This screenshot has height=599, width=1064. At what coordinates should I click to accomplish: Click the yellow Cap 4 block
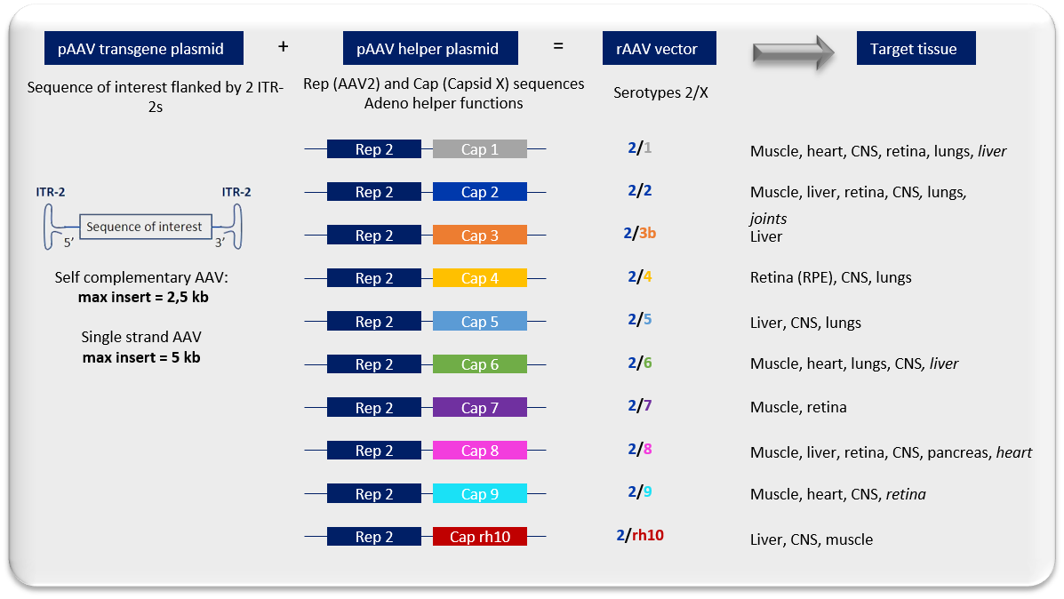tap(479, 278)
